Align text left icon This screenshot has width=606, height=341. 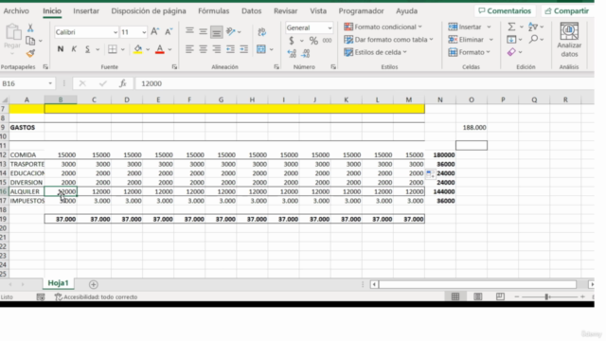(x=189, y=49)
